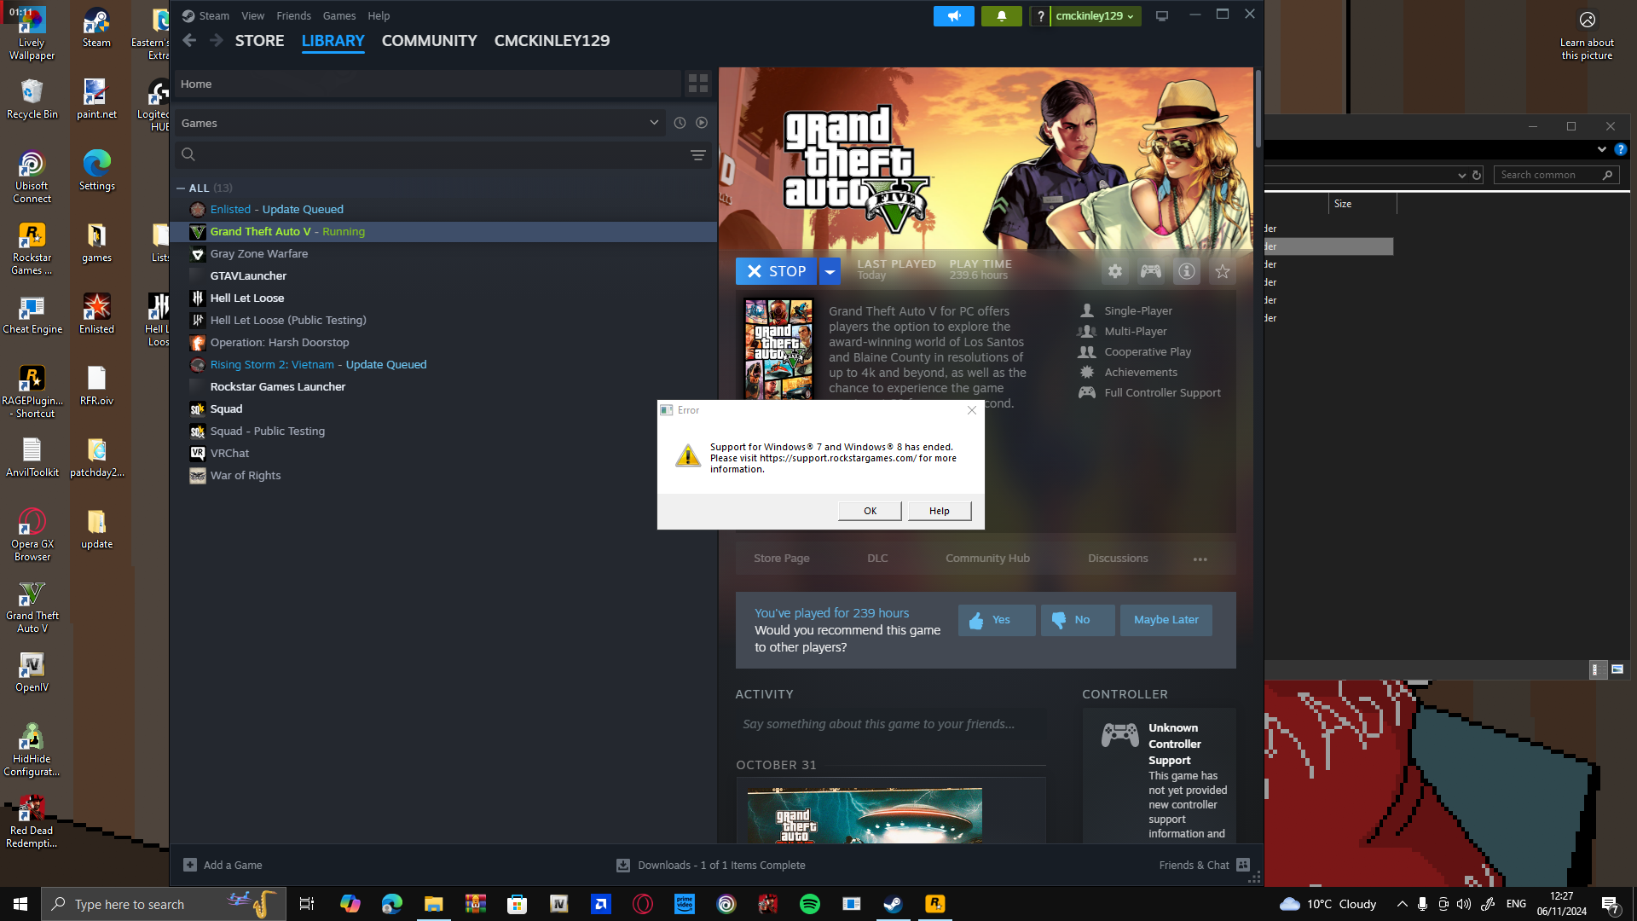Open advanced filters icon in search bar

click(x=698, y=154)
